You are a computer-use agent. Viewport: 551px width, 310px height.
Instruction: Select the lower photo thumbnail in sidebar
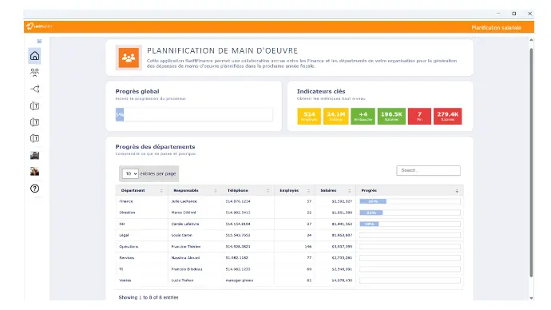tap(34, 172)
